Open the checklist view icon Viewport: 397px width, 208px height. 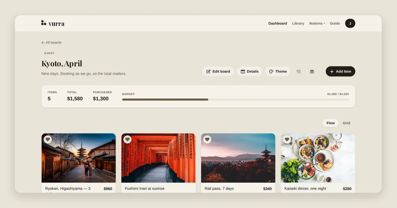click(299, 72)
